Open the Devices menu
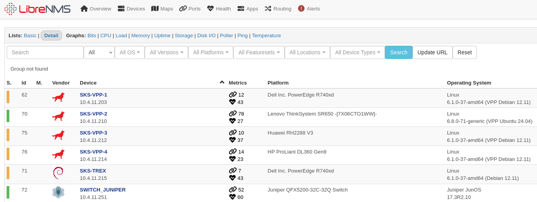 131,9
